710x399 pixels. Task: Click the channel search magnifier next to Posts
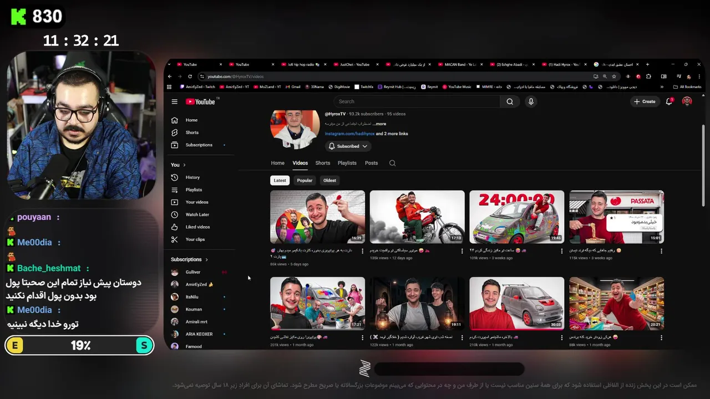(x=392, y=163)
